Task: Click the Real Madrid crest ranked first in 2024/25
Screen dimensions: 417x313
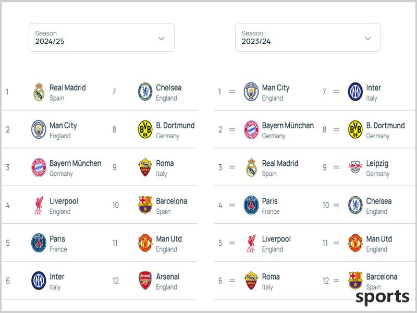Action: 39,92
